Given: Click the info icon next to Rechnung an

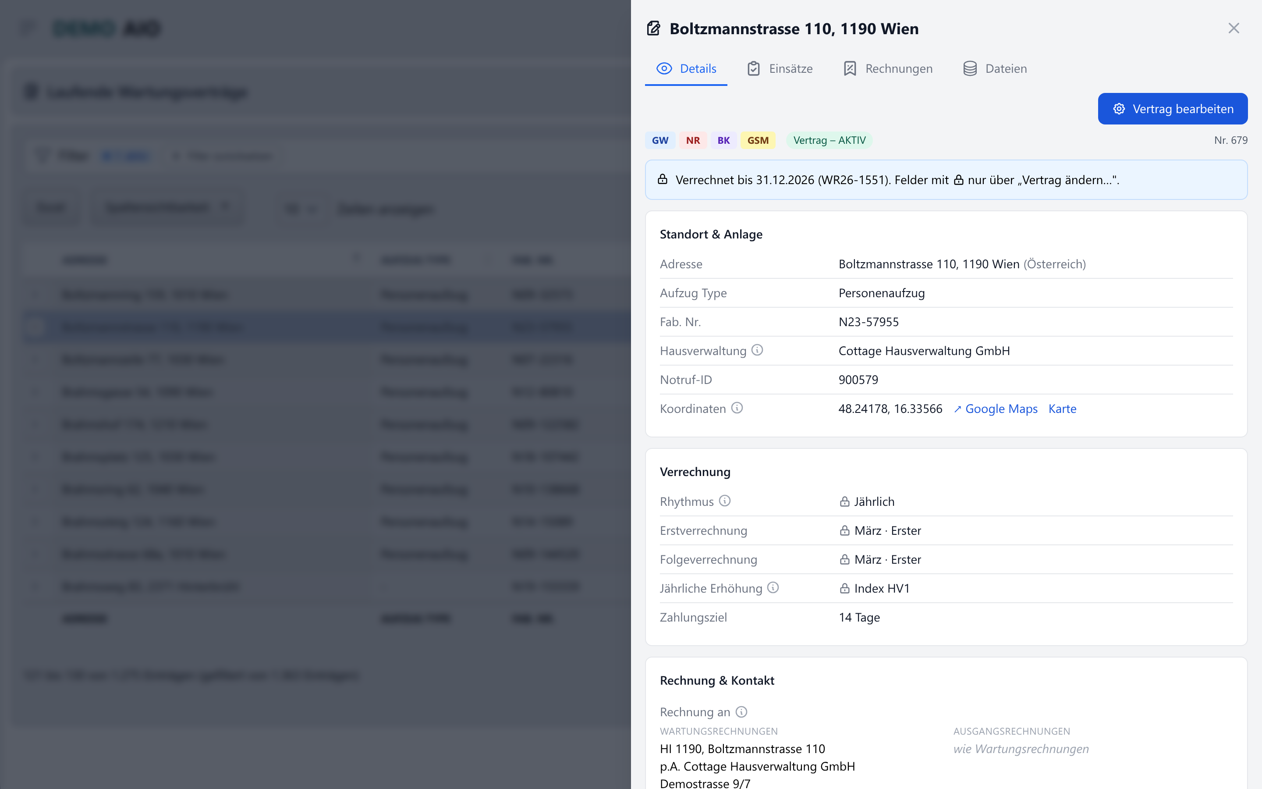Looking at the screenshot, I should point(741,712).
